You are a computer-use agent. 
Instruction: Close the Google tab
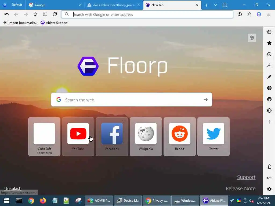[x=80, y=5]
